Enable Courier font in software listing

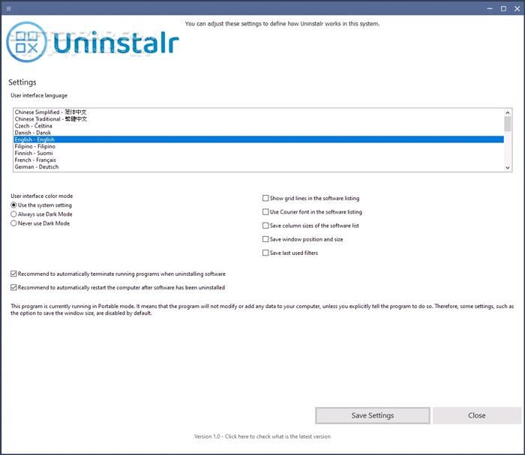265,212
